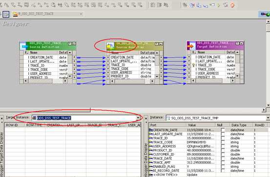Viewport: 270px width, 177px height.
Task: Click the Source Qualifier SQL icon
Action: click(110, 46)
